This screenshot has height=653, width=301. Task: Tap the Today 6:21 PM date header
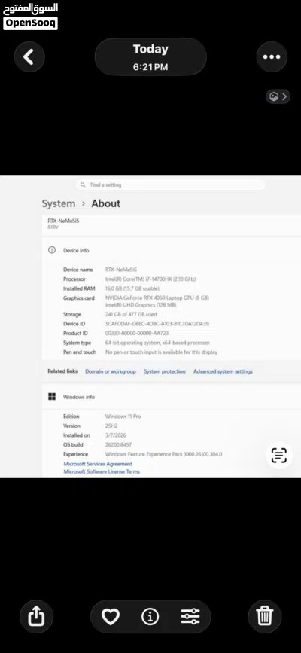[x=150, y=57]
